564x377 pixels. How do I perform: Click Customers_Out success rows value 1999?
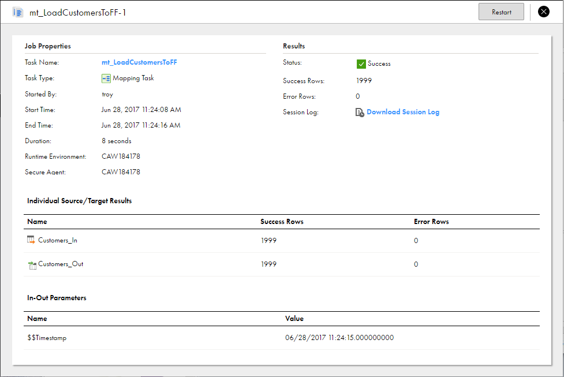coord(268,264)
